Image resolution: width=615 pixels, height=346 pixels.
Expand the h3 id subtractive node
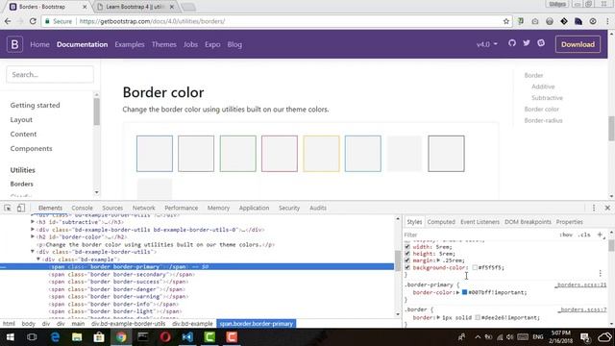[x=33, y=222]
